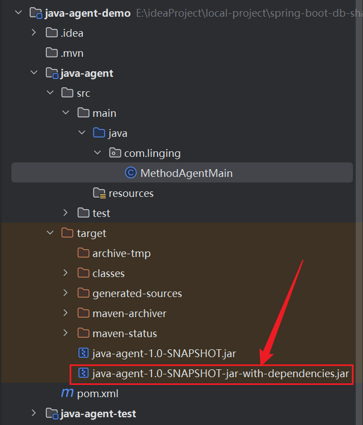
Task: Select the pom.xml file name
Action: point(97,394)
